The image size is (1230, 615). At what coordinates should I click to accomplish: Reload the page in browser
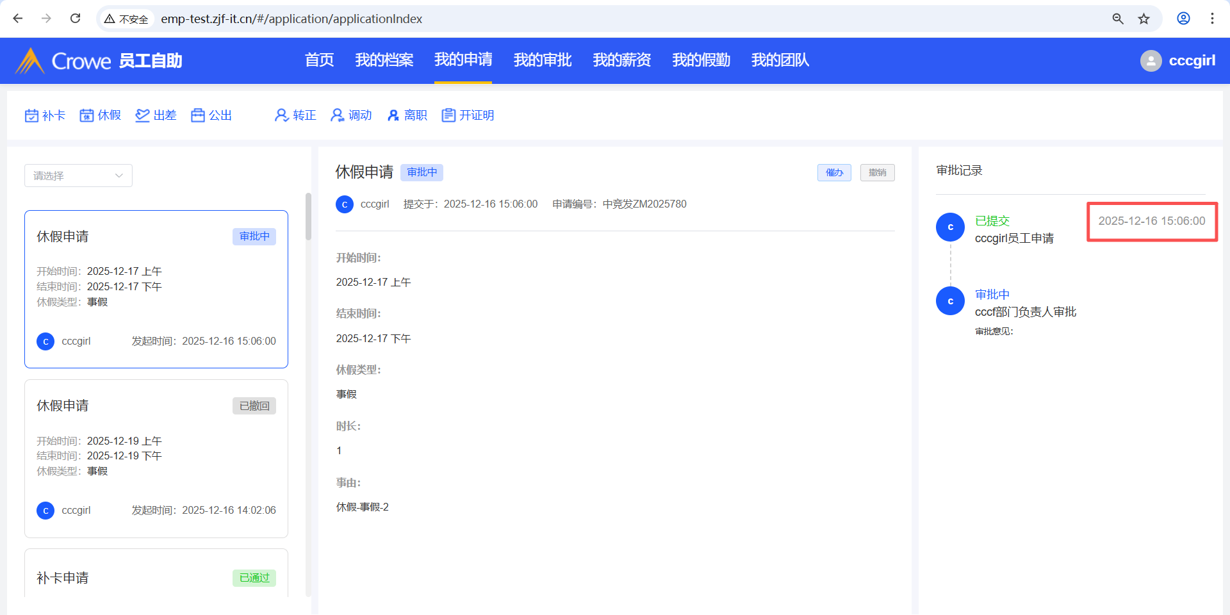(x=75, y=19)
